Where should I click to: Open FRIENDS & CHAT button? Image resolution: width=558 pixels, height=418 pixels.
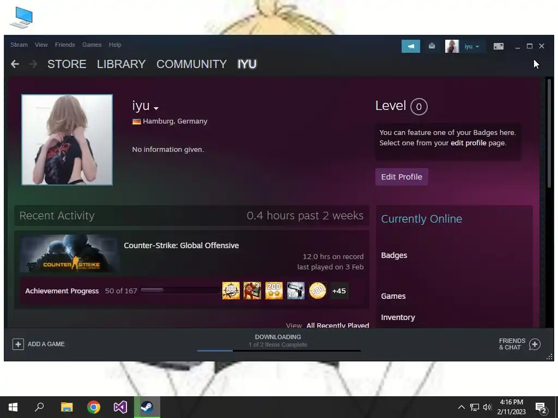tap(512, 344)
